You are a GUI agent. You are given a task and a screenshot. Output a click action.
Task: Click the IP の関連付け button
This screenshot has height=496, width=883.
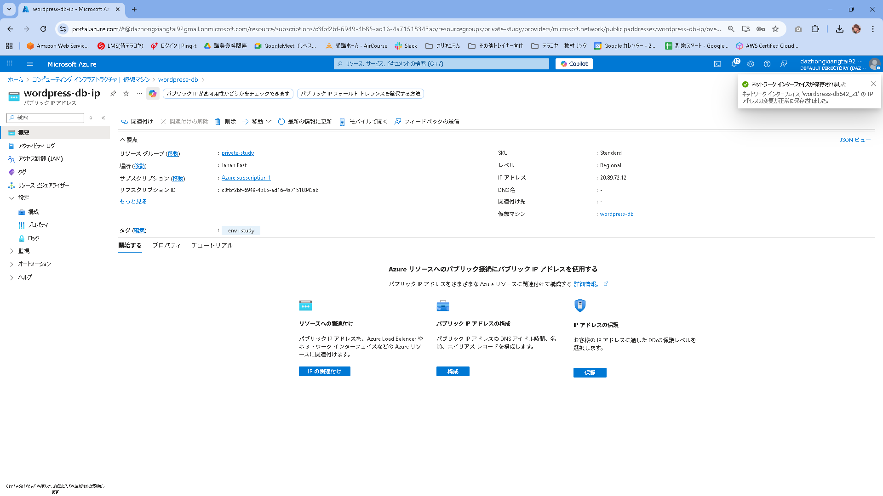(324, 371)
